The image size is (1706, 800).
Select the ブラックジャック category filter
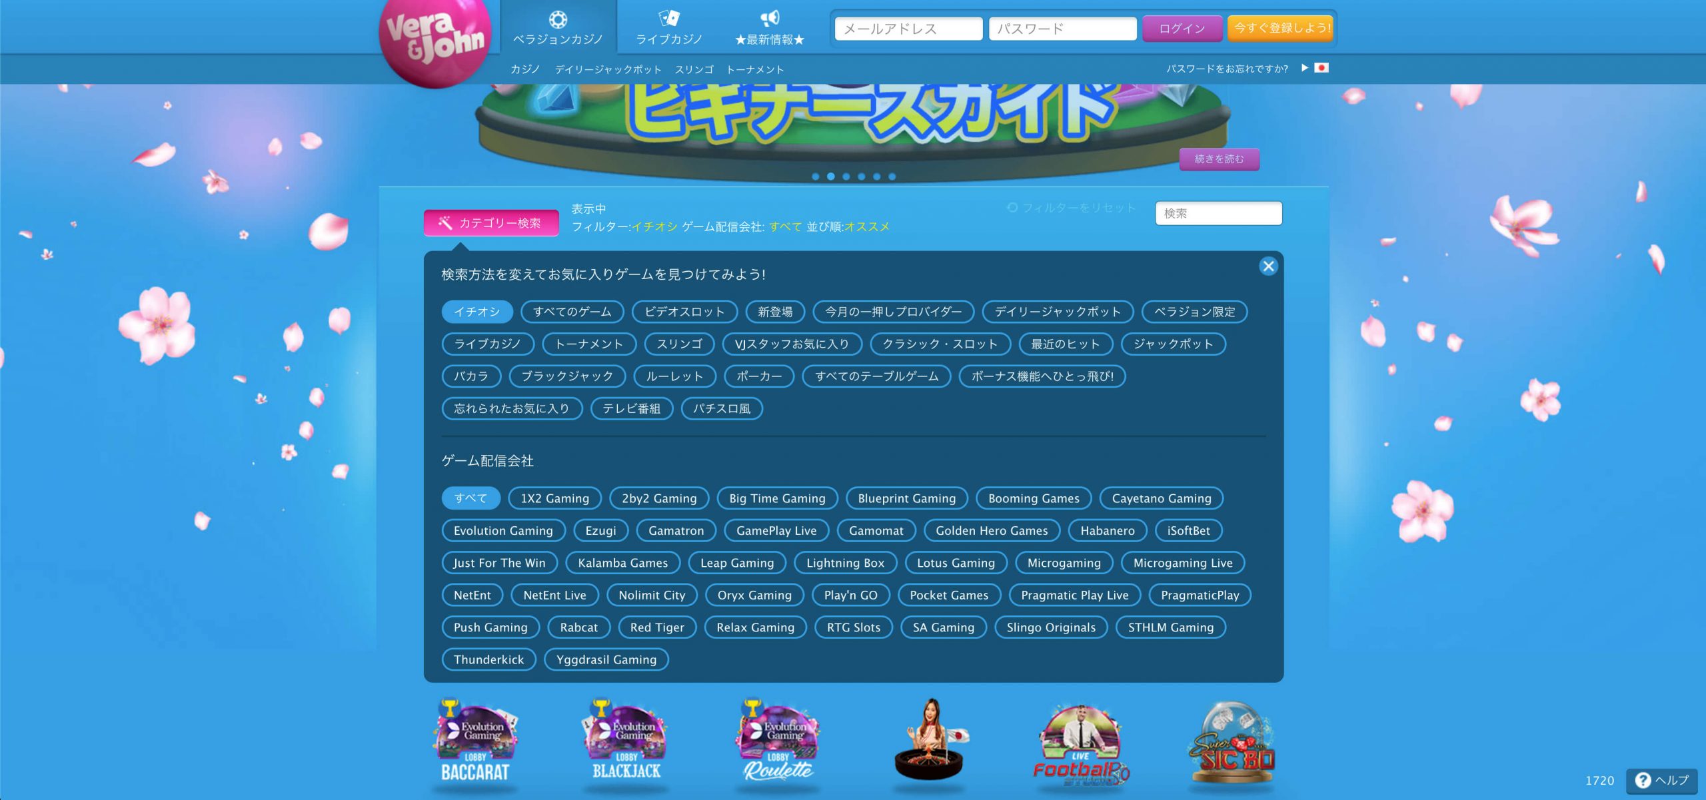tap(567, 376)
